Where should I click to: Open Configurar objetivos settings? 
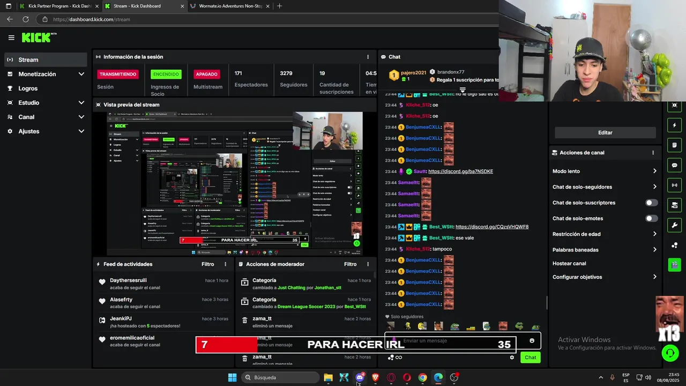pyautogui.click(x=605, y=277)
